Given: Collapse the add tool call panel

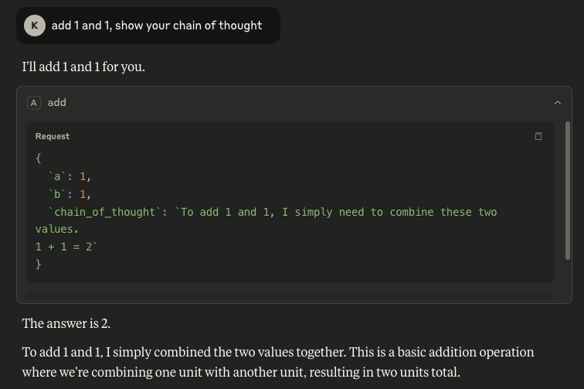Looking at the screenshot, I should tap(558, 103).
